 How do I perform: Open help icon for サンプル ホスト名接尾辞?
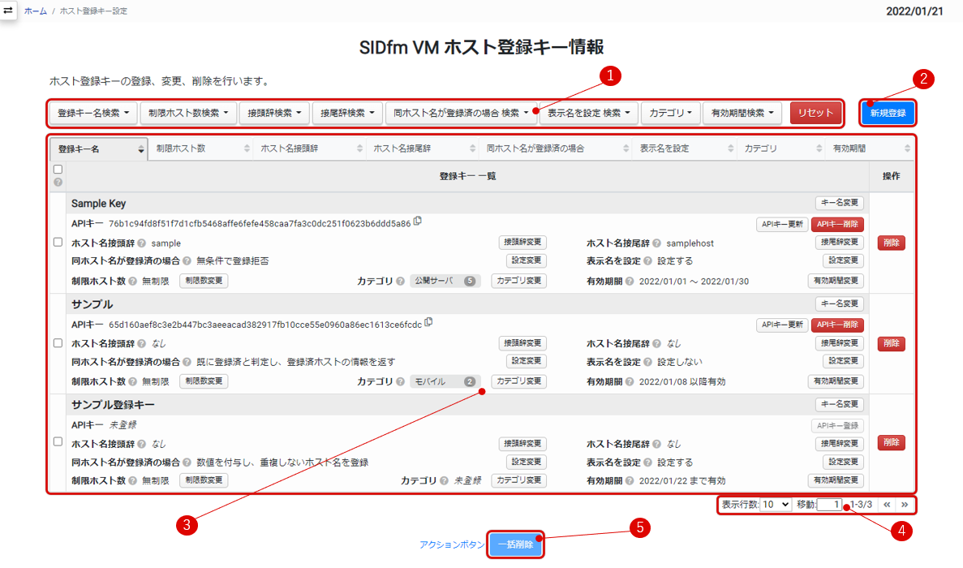[656, 344]
